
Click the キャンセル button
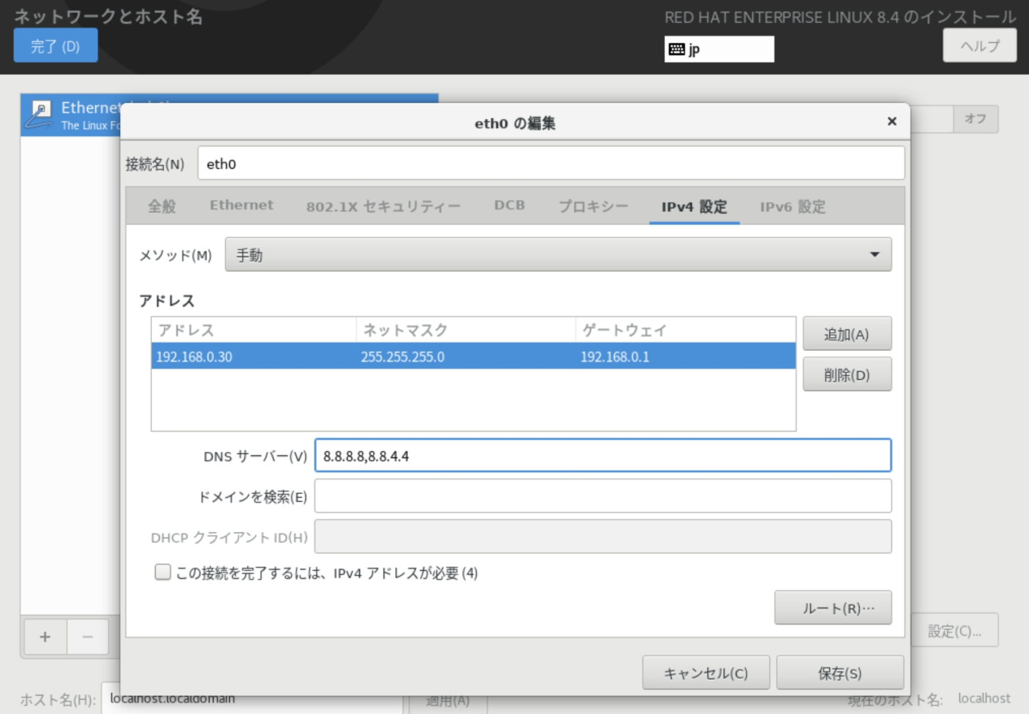[705, 672]
